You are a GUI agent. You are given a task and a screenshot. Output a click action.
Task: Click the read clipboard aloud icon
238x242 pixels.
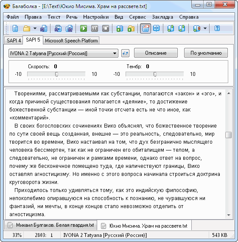[120, 28]
